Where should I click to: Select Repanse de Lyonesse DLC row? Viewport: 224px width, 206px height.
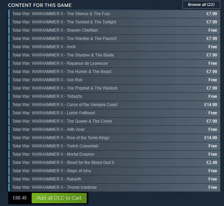114,63
